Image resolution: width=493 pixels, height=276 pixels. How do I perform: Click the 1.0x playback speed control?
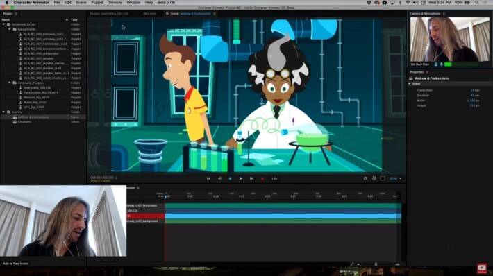(274, 178)
